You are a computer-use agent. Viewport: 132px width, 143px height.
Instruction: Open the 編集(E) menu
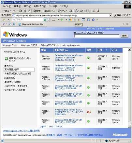pos(18,6)
